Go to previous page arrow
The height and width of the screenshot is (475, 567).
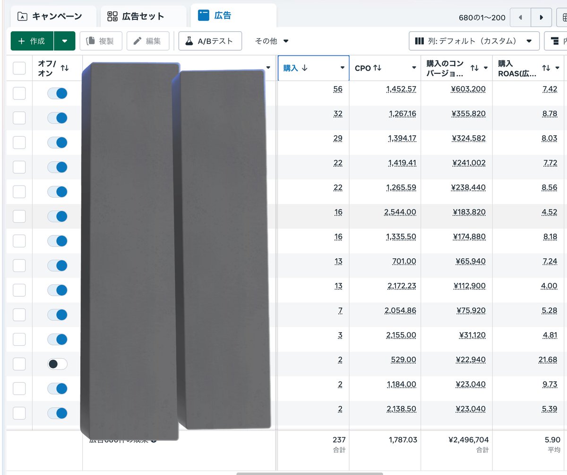click(521, 18)
